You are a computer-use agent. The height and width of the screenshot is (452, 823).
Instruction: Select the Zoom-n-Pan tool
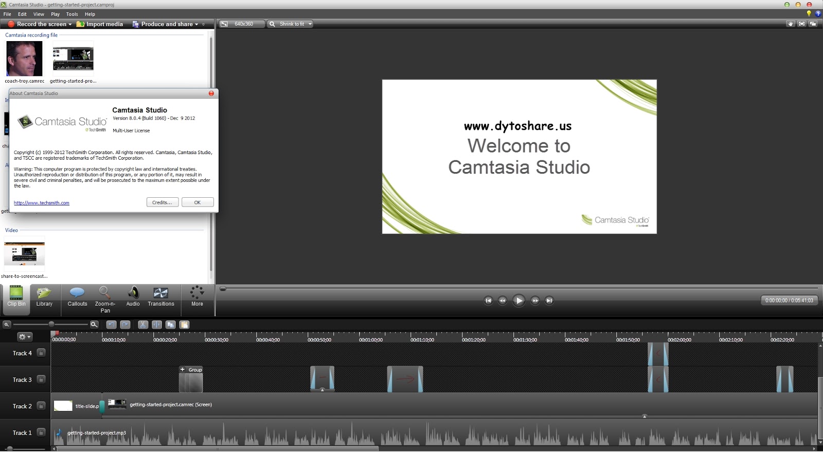click(x=105, y=299)
